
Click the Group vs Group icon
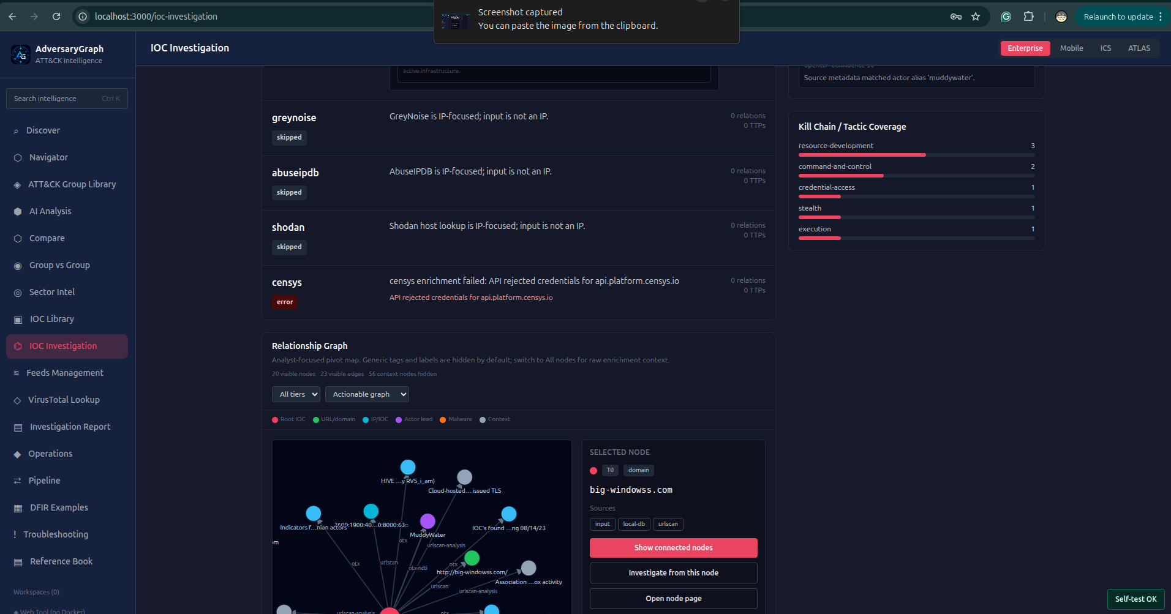(18, 266)
